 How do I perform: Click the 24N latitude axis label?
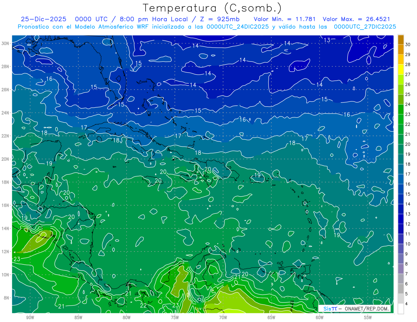coord(6,113)
